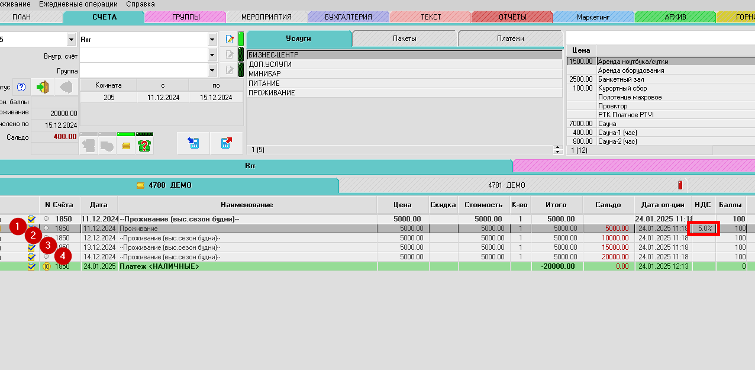The width and height of the screenshot is (755, 370).
Task: Toggle the checkbox on the first 11.12.2024 row
Action: (x=32, y=219)
